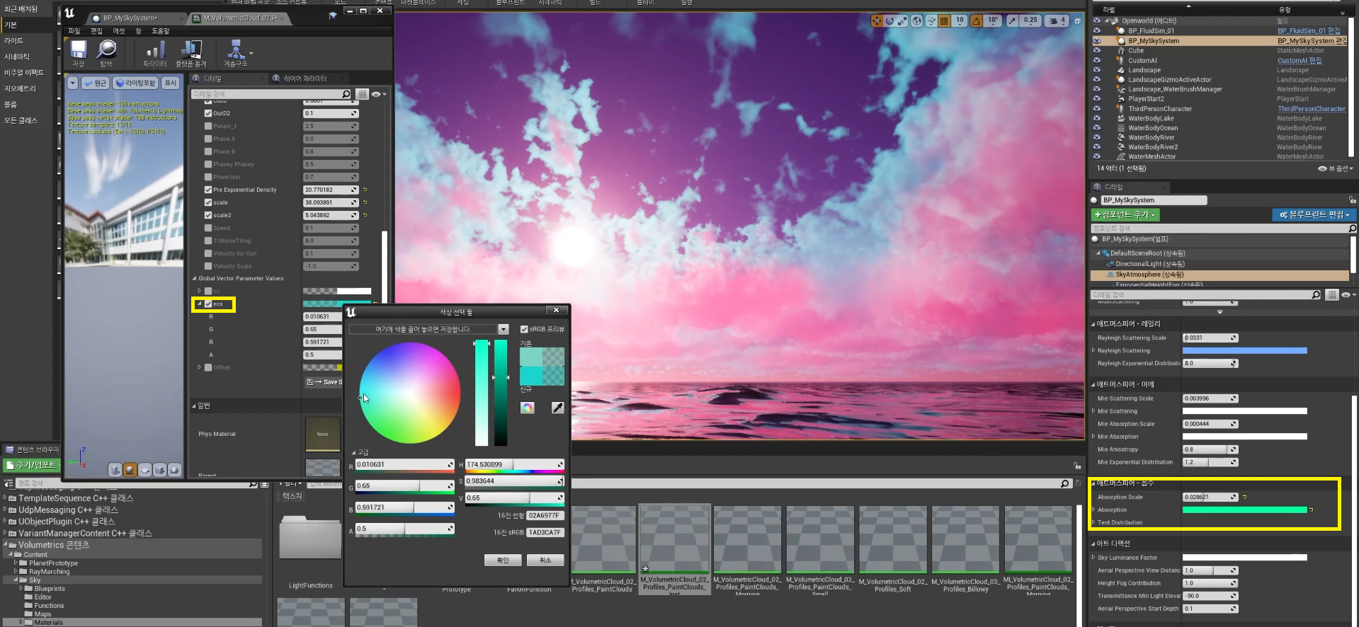Screen dimensions: 1359x627
Task: Click the color wheel theme button
Action: pyautogui.click(x=527, y=408)
